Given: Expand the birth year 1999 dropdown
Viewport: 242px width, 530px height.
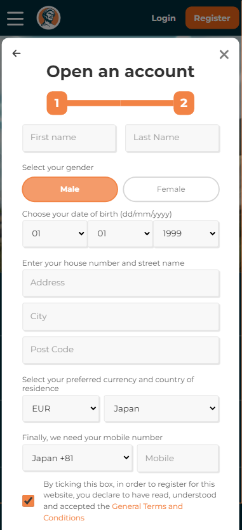Looking at the screenshot, I should [x=185, y=234].
